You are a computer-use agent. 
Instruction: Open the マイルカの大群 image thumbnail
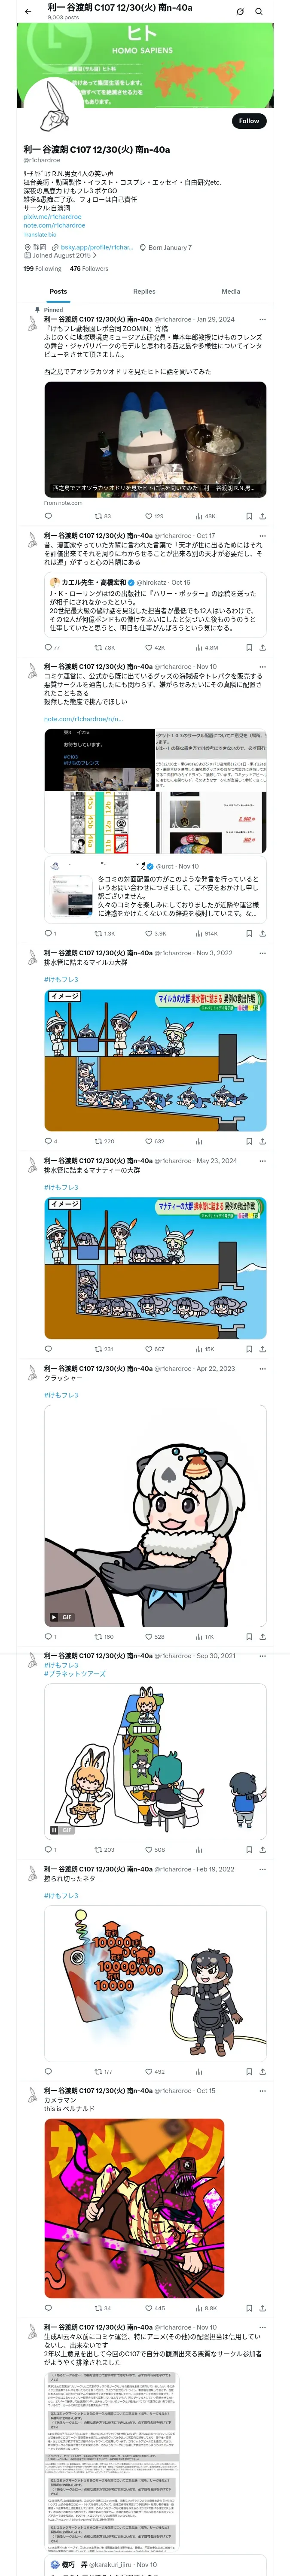tap(155, 1060)
